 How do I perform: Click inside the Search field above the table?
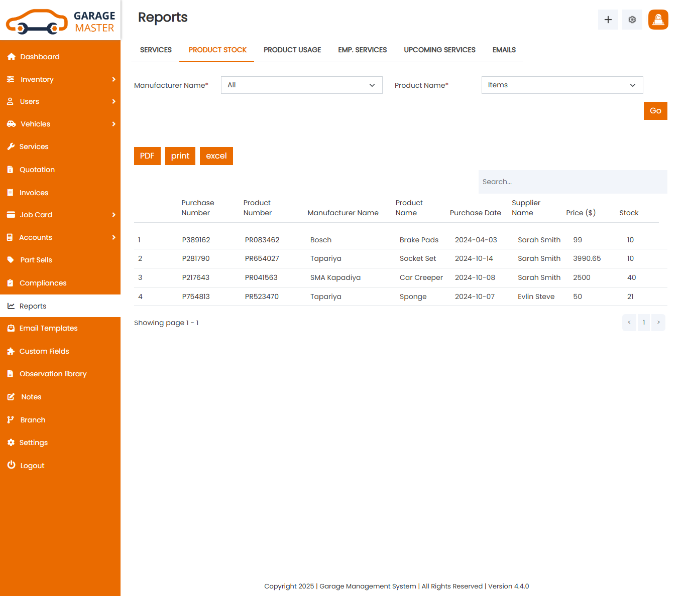coord(573,182)
